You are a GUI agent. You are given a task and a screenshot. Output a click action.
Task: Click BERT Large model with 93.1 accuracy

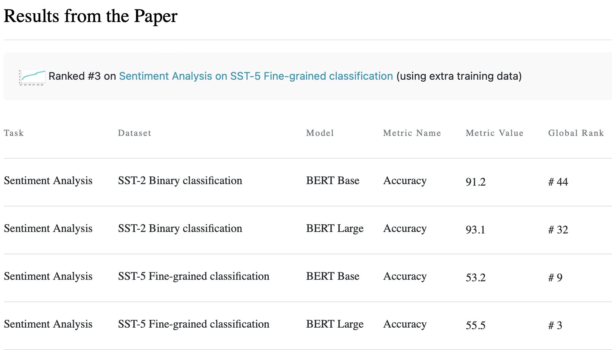tap(335, 229)
